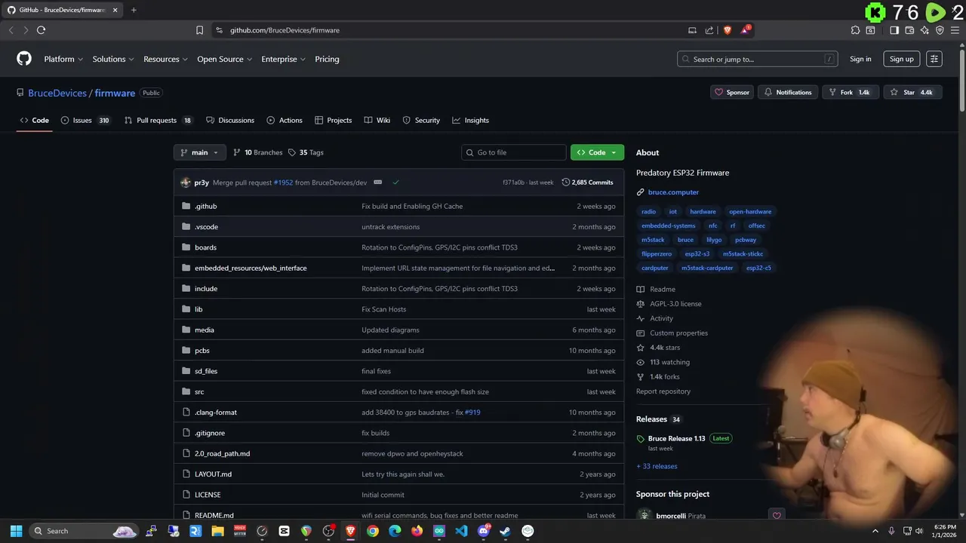Click the Brave Shields lion icon
Image resolution: width=966 pixels, height=543 pixels.
click(728, 30)
